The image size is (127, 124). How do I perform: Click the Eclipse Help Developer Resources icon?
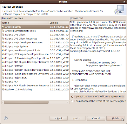tap(3, 42)
